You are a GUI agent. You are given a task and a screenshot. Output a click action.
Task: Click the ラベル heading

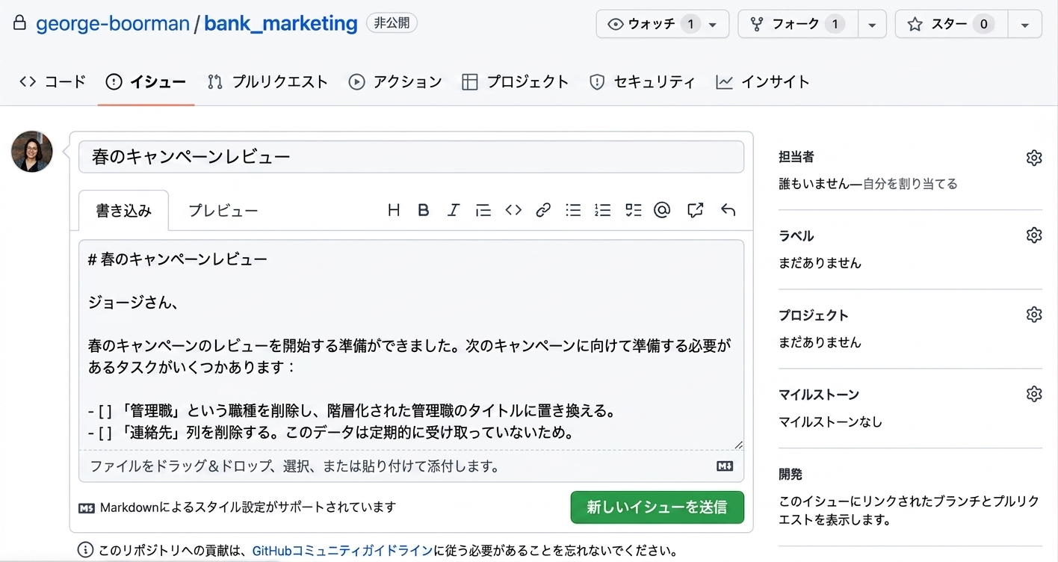(x=796, y=236)
